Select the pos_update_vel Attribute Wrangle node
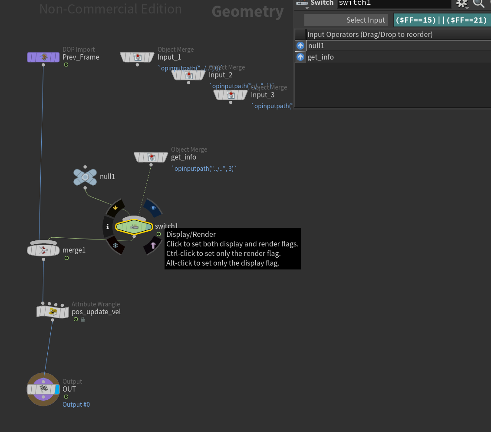Screen dimensions: 491x432 (53, 312)
